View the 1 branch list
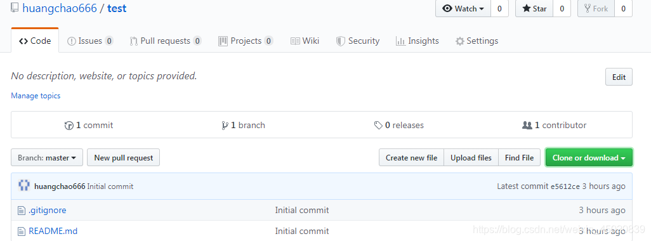The width and height of the screenshot is (651, 241). [243, 125]
